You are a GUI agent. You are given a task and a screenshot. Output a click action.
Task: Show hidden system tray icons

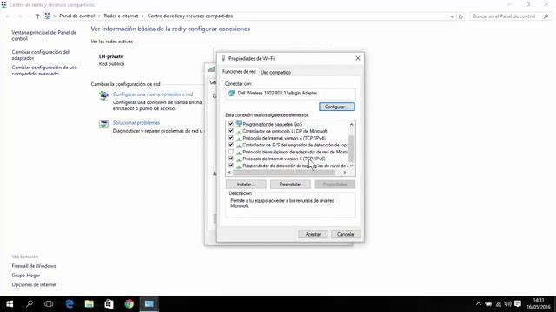(479, 304)
